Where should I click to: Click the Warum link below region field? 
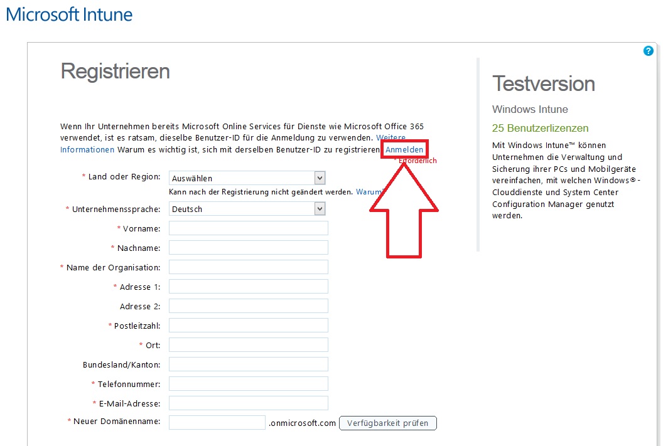[369, 192]
